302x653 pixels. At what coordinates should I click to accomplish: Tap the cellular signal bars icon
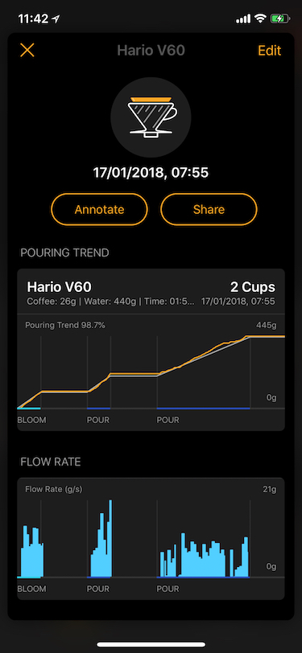tap(243, 18)
